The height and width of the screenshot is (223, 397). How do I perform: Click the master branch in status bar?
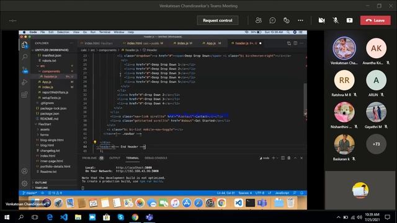point(30,193)
